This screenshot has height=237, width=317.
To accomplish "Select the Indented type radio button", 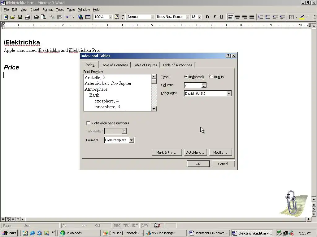I will 186,77.
